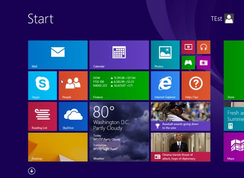Click the down arrow to show all apps

tap(31, 171)
